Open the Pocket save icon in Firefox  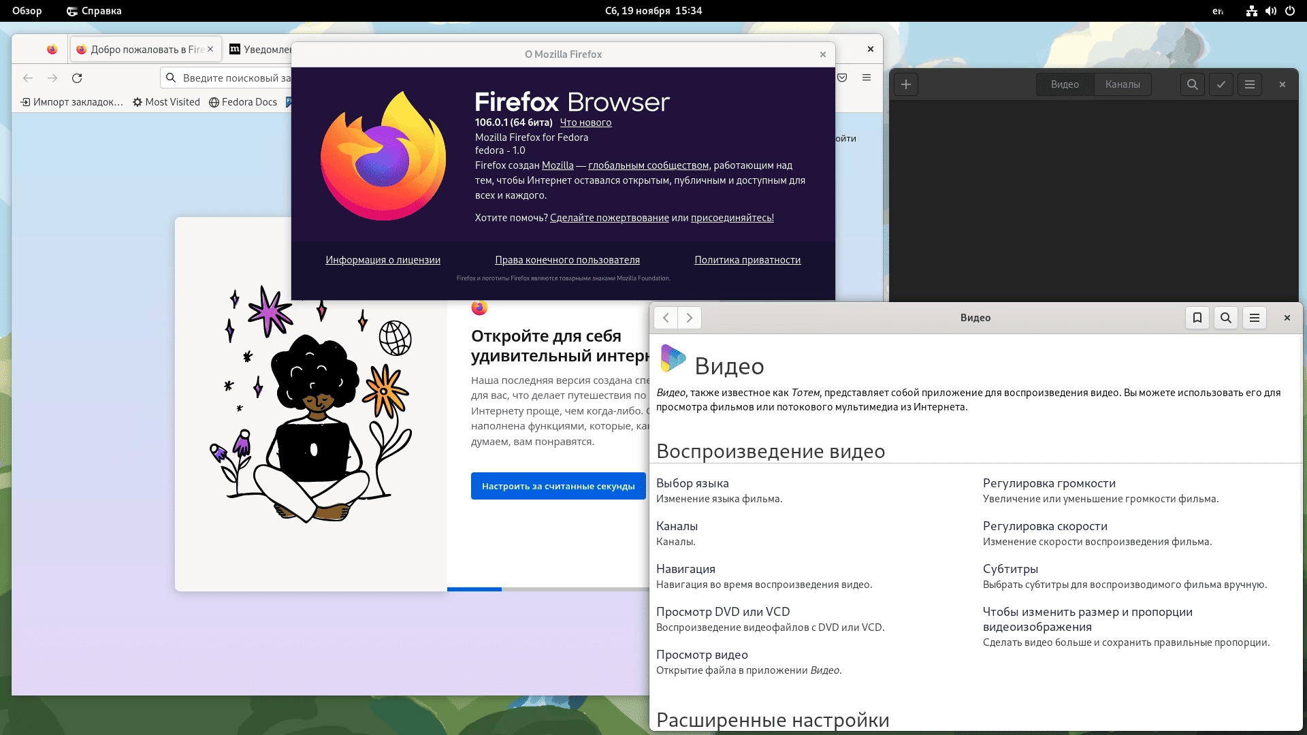pyautogui.click(x=843, y=78)
